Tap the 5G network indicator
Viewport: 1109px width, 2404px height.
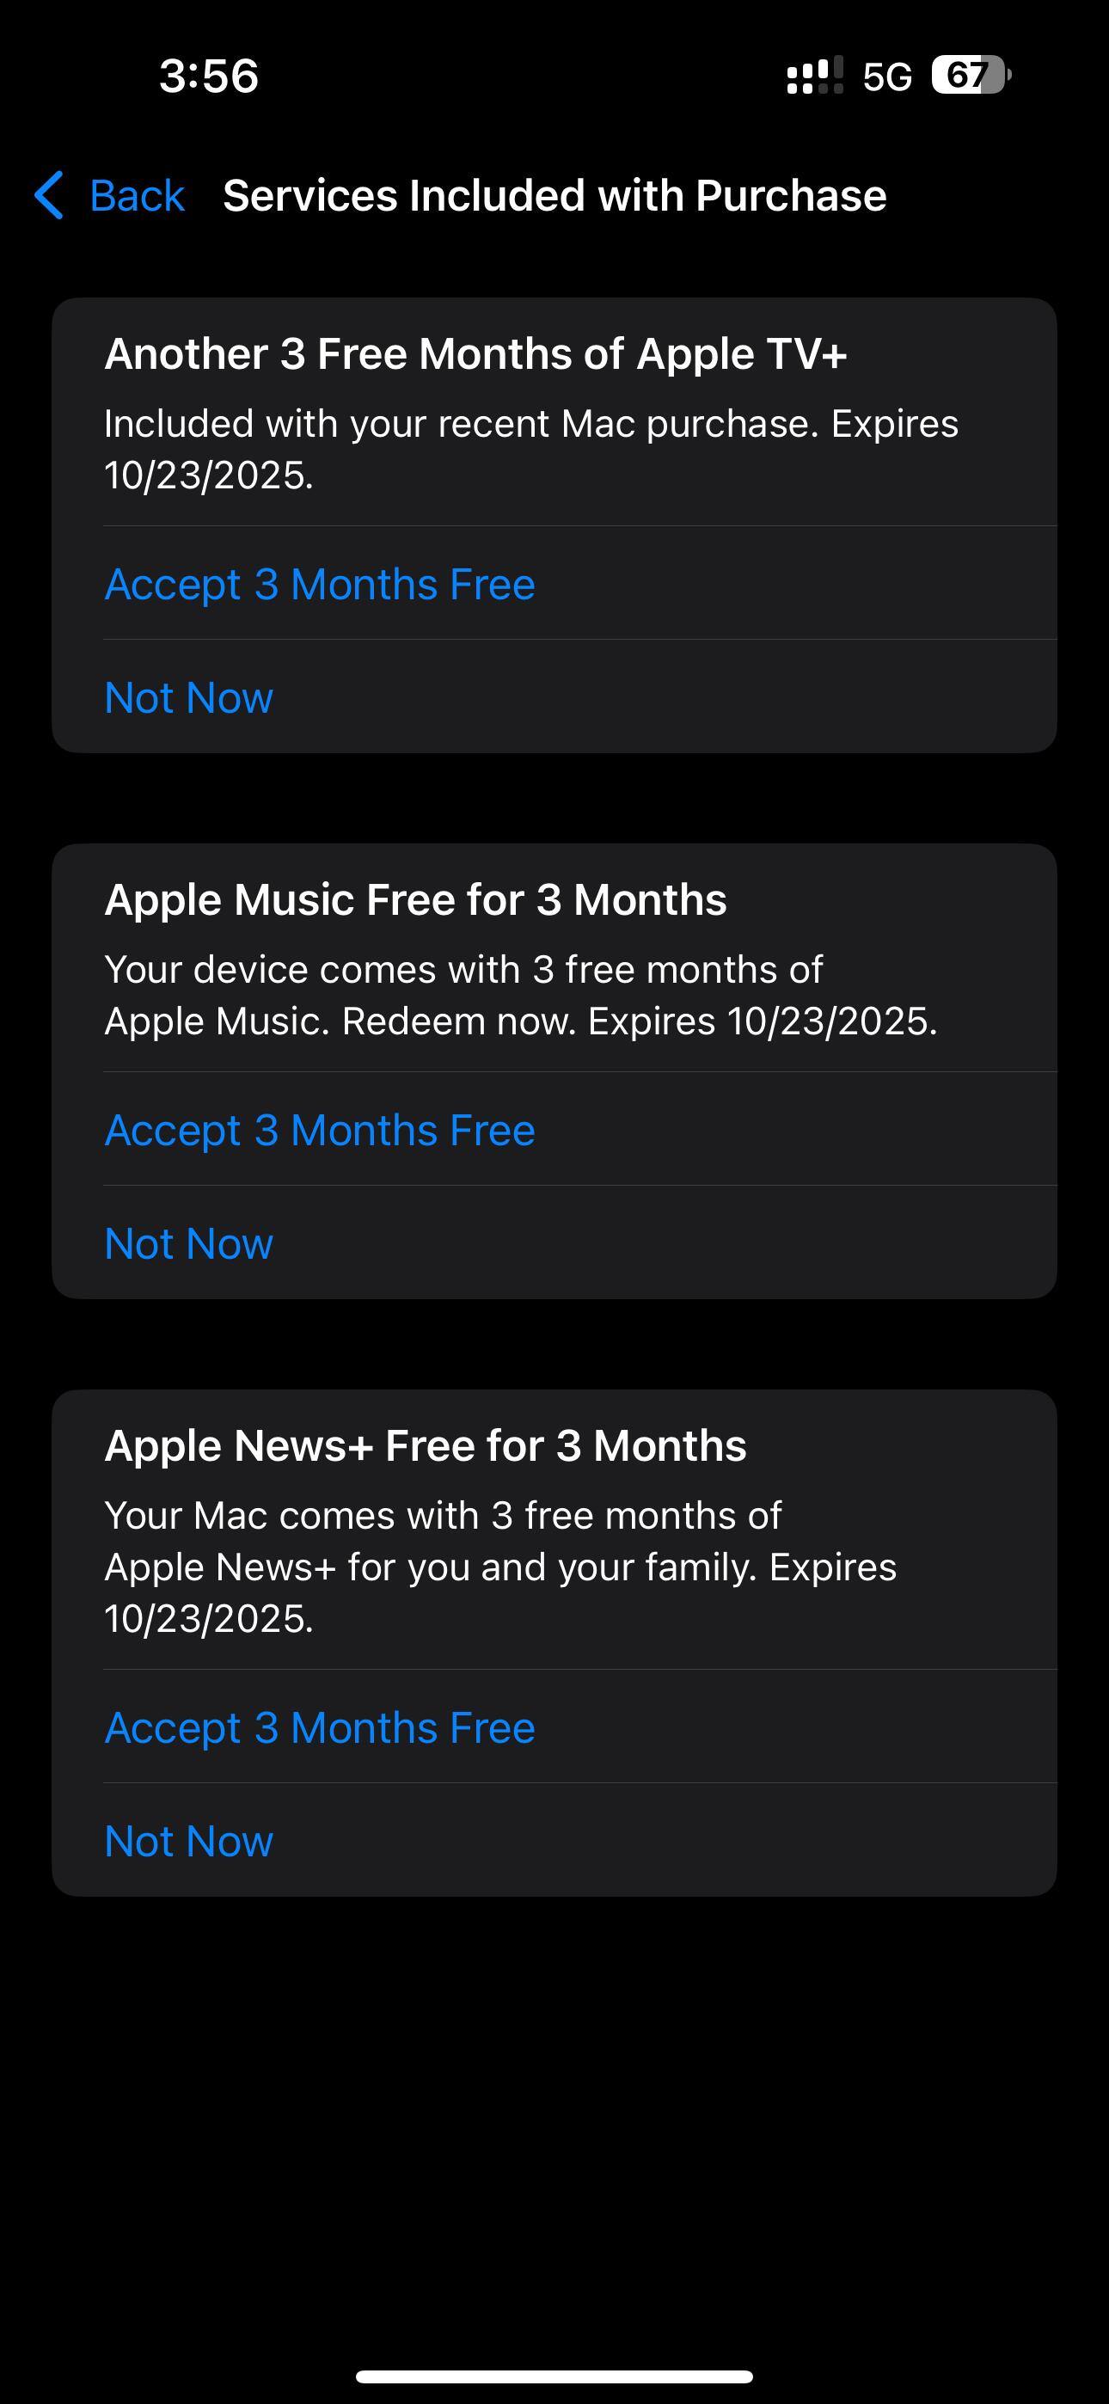[x=887, y=77]
